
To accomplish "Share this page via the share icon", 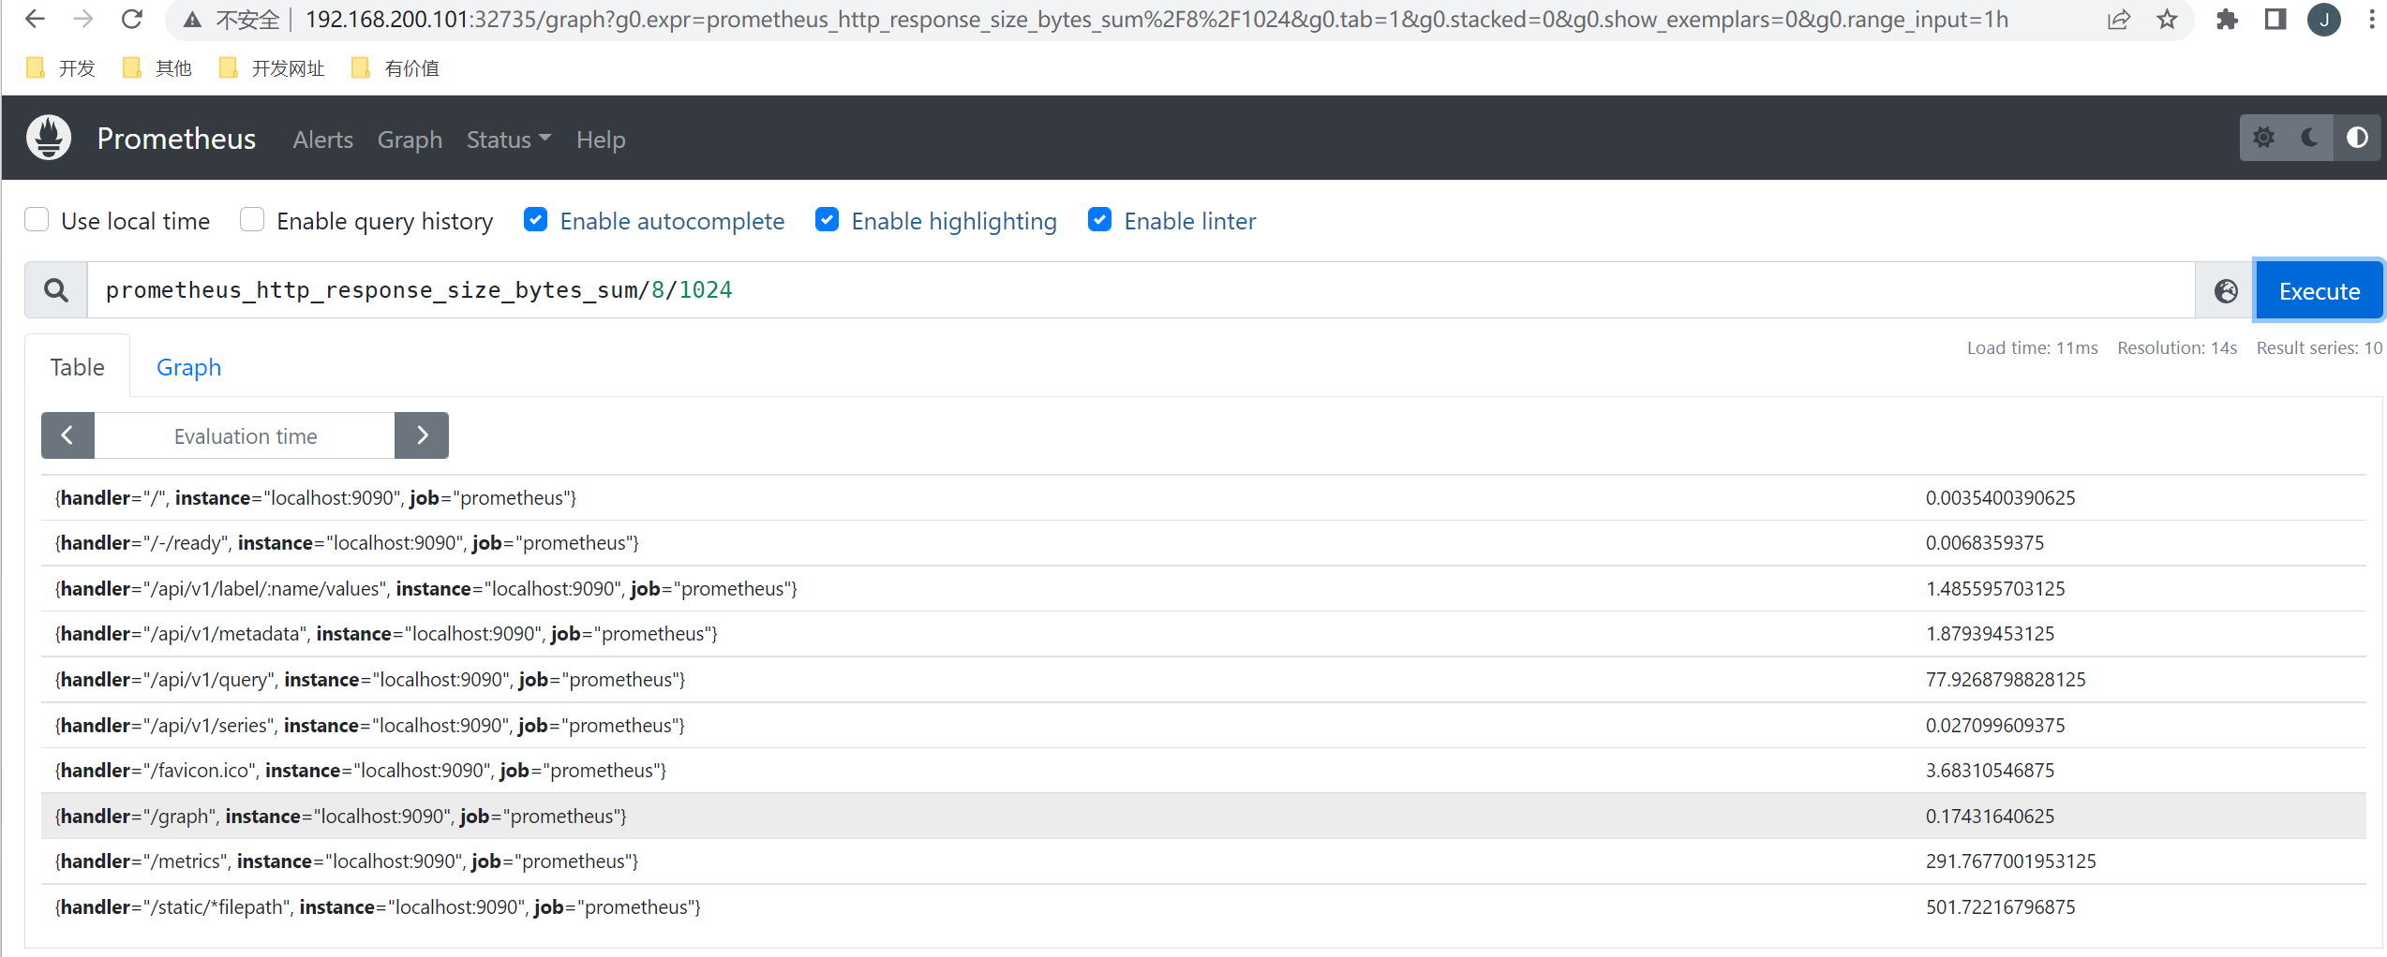I will (x=2118, y=20).
